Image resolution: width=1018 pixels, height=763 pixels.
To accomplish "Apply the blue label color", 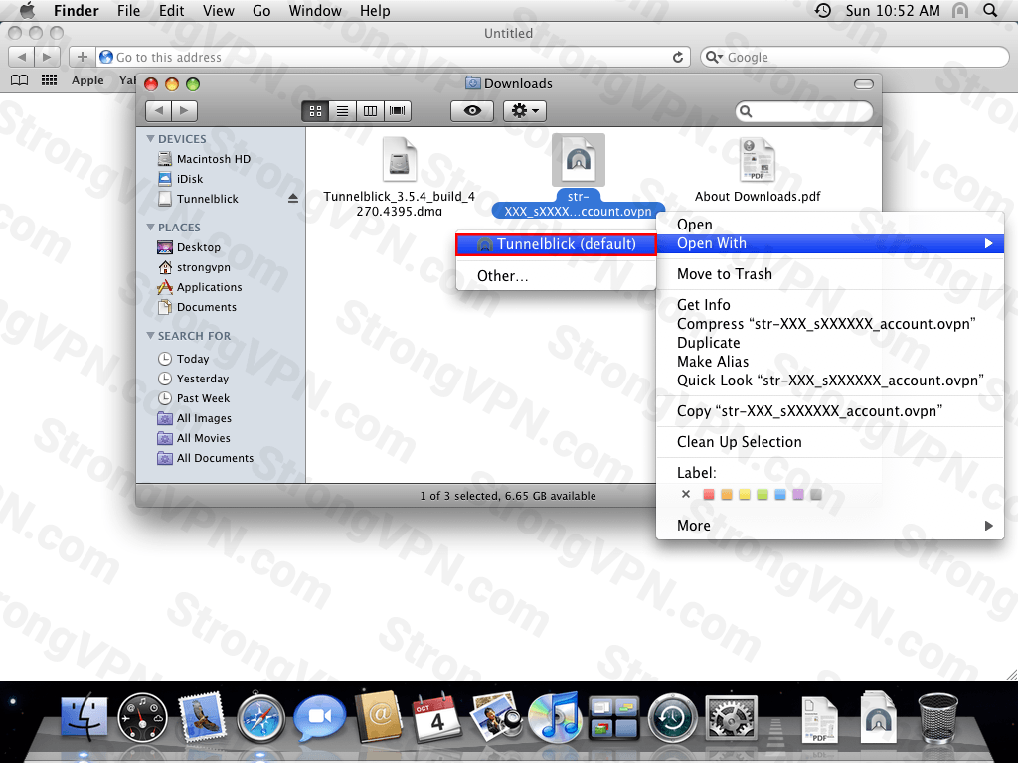I will coord(780,495).
